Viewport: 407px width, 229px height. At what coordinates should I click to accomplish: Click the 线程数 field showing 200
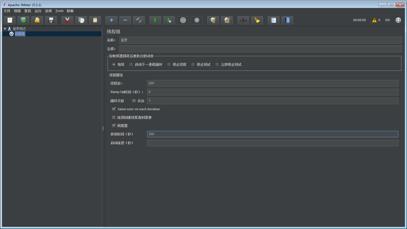[x=273, y=83]
